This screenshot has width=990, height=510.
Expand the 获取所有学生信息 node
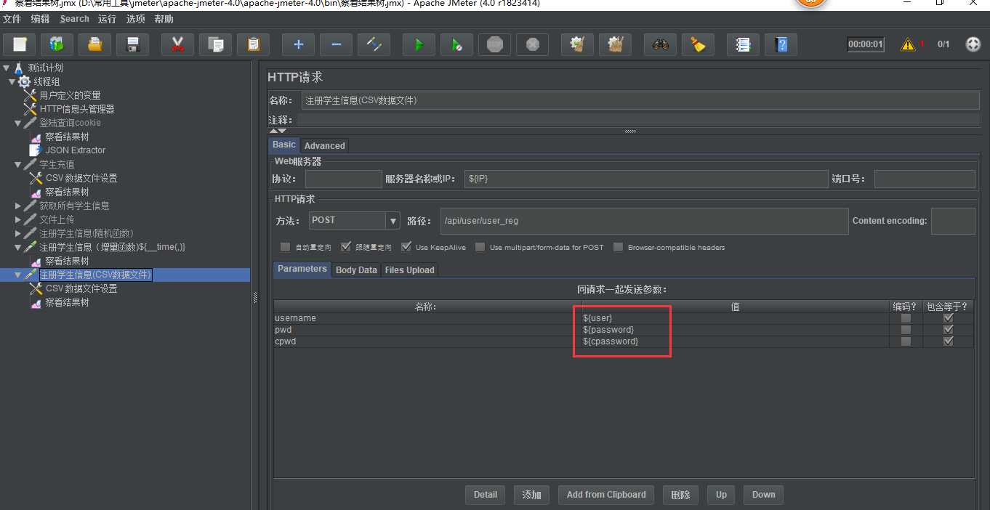[18, 206]
